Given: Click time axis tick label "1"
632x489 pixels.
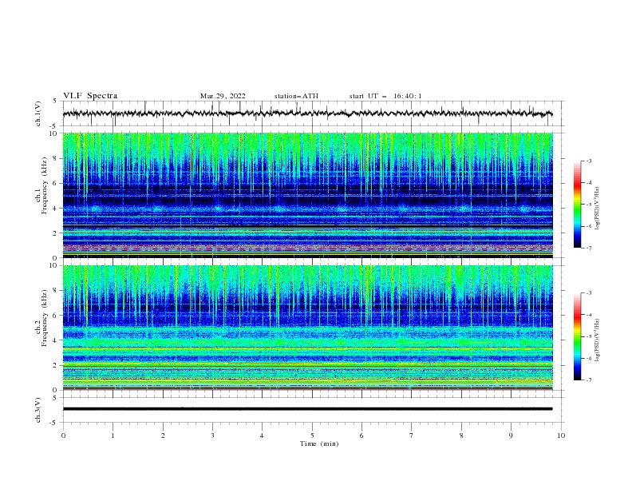Looking at the screenshot, I should pos(113,435).
